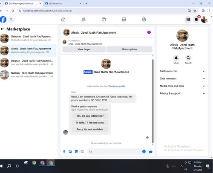Image resolution: width=213 pixels, height=173 pixels.
Task: Open the grid menu icon
Action: coord(188,20)
